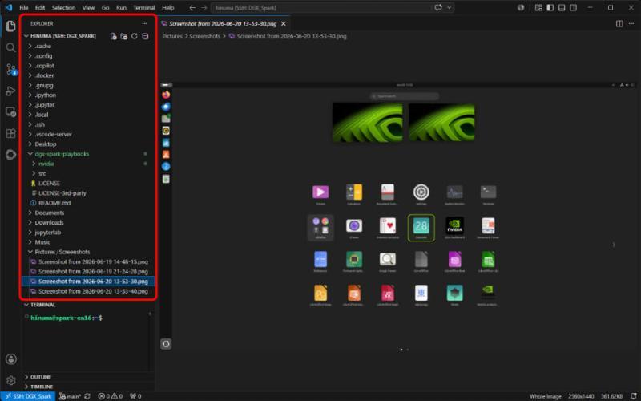
Task: Click the command center search box
Action: [321, 8]
